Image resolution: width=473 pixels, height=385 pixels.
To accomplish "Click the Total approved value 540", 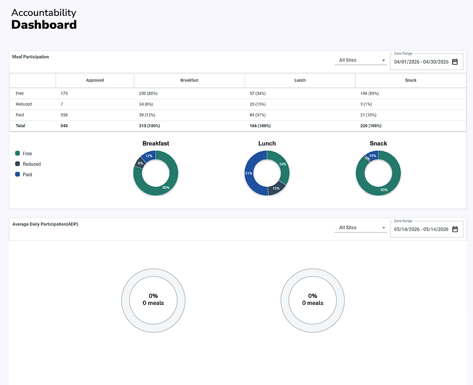I will 64,126.
